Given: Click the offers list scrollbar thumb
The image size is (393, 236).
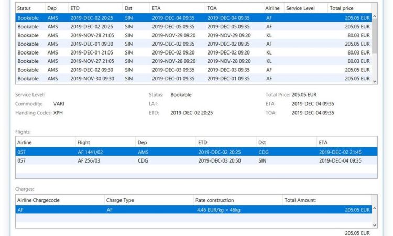Looking at the screenshot, I should (375, 36).
